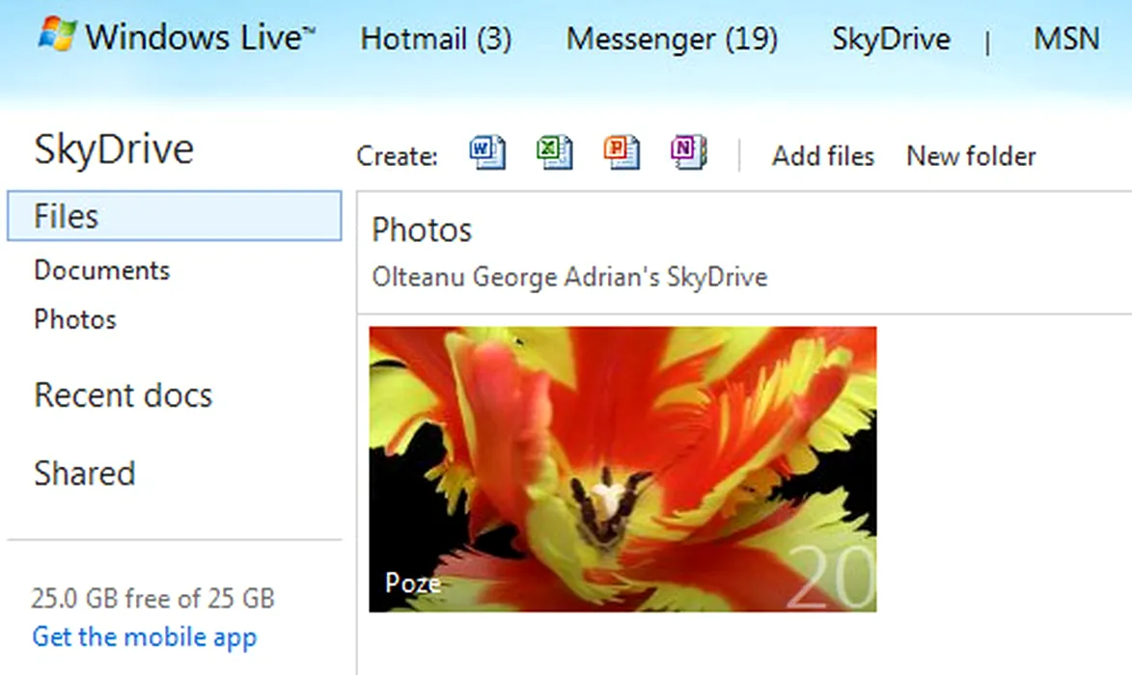Open Photos in the left sidebar
Screen dimensions: 1132x675
(75, 319)
